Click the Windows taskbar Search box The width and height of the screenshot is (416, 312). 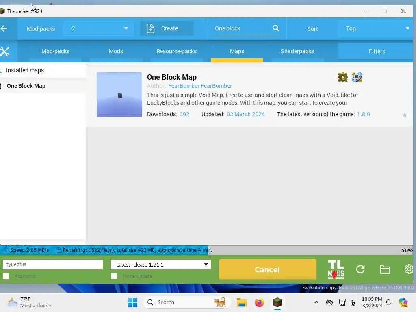(x=187, y=302)
